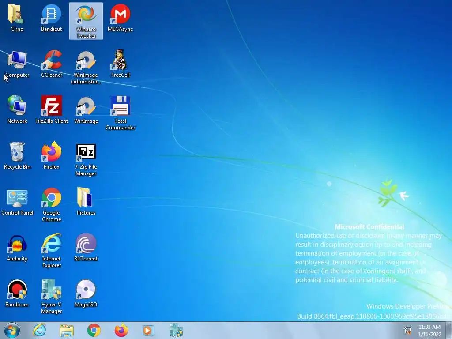Select the Hyper-V Manager desktop shortcut
Image resolution: width=452 pixels, height=339 pixels.
click(52, 297)
